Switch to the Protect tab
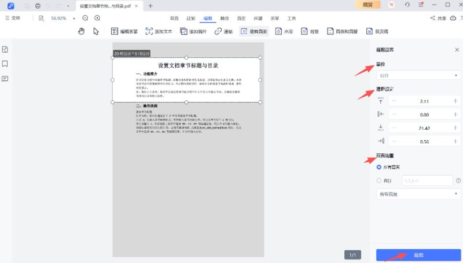463x263 pixels. pyautogui.click(x=258, y=19)
